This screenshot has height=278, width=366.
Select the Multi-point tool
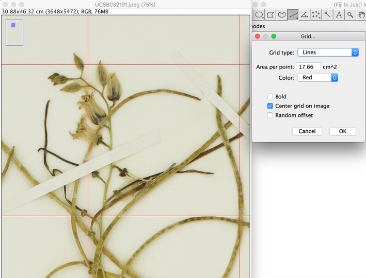tap(316, 15)
